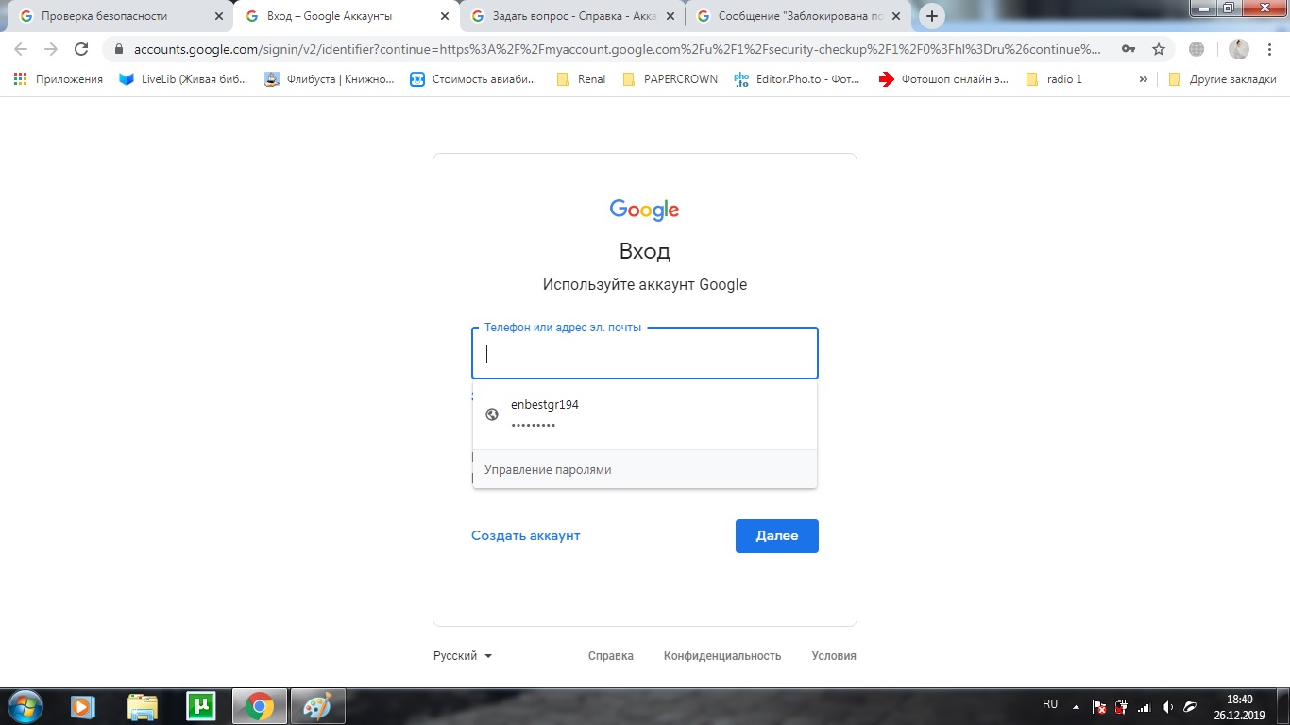
Task: Click the globe extension icon in toolbar
Action: [1197, 49]
